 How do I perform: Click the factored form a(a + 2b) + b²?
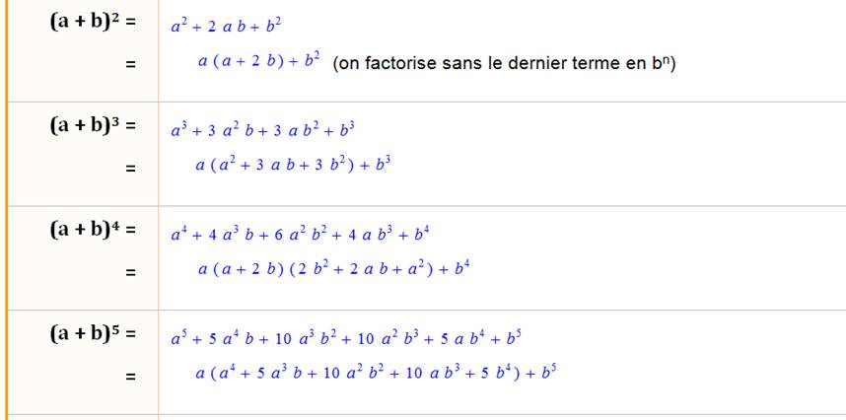(258, 61)
